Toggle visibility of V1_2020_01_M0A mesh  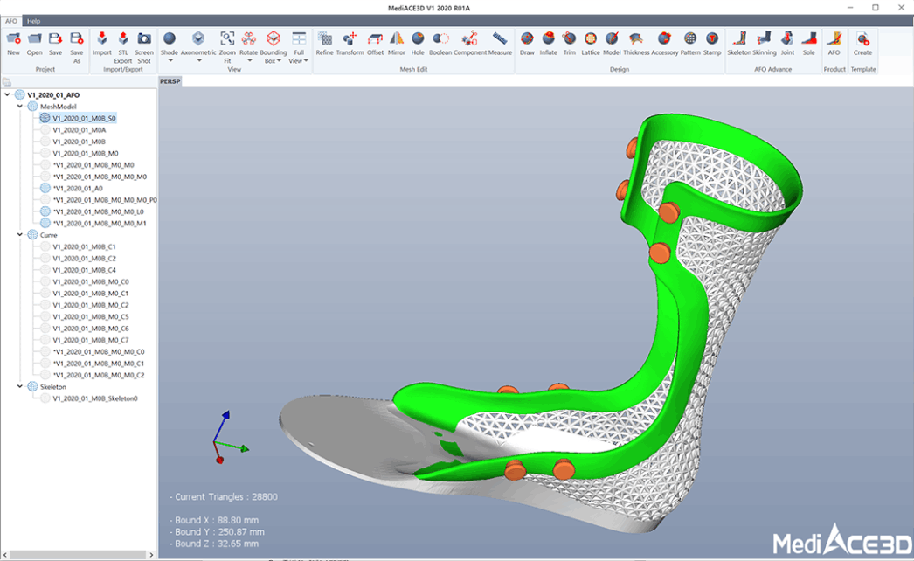pyautogui.click(x=45, y=129)
